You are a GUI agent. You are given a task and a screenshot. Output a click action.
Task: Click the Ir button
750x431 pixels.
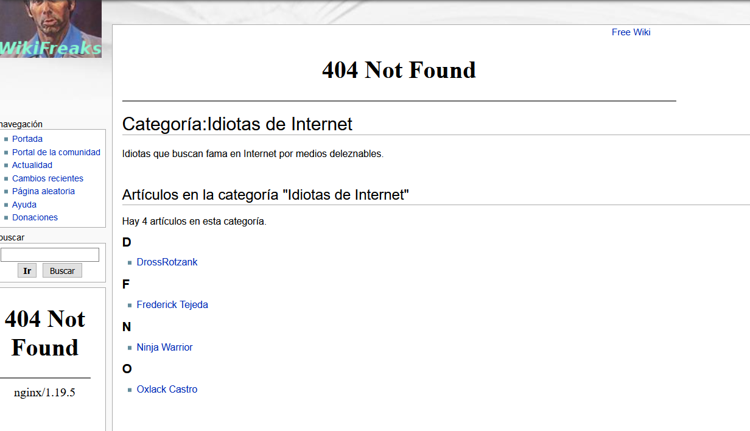point(27,271)
